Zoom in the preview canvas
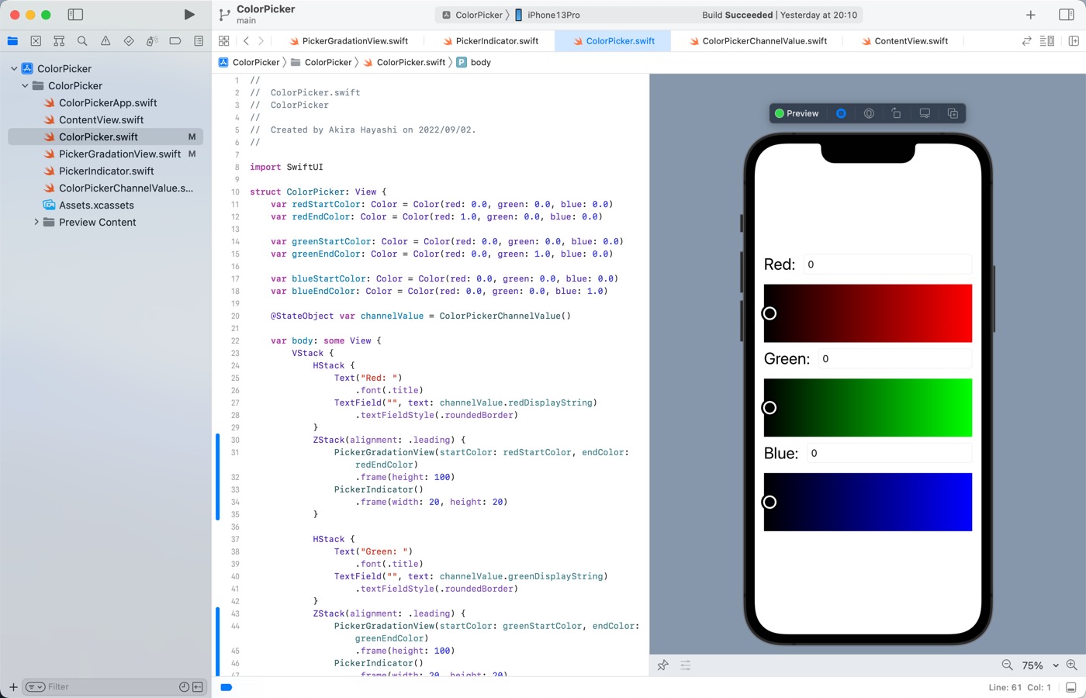Image resolution: width=1086 pixels, height=698 pixels. (1072, 665)
